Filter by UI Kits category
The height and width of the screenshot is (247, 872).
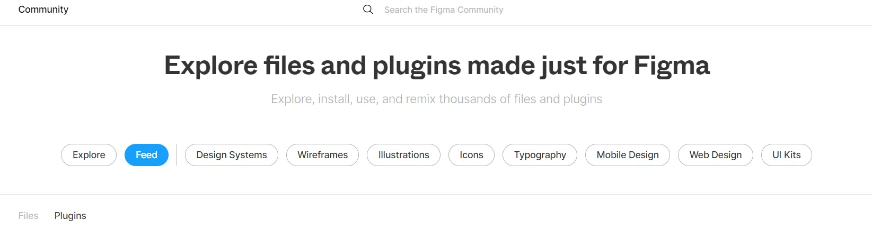click(786, 155)
